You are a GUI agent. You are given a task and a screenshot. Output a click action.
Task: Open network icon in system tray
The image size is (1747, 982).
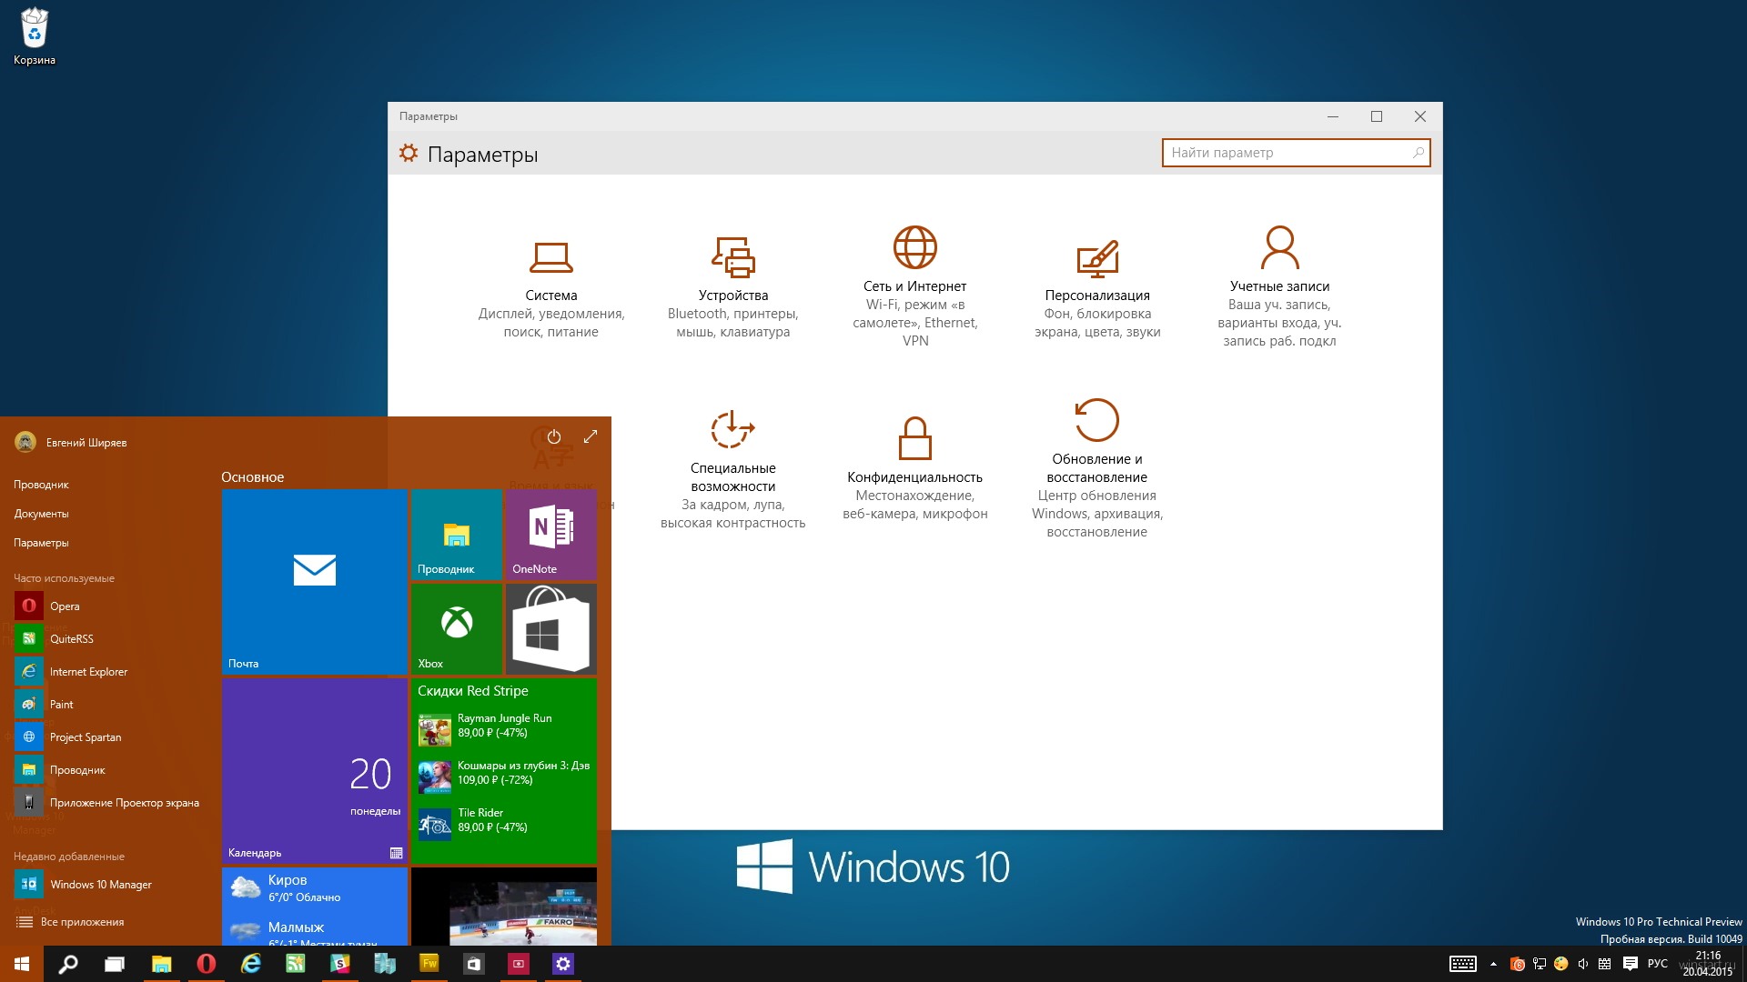(1540, 964)
